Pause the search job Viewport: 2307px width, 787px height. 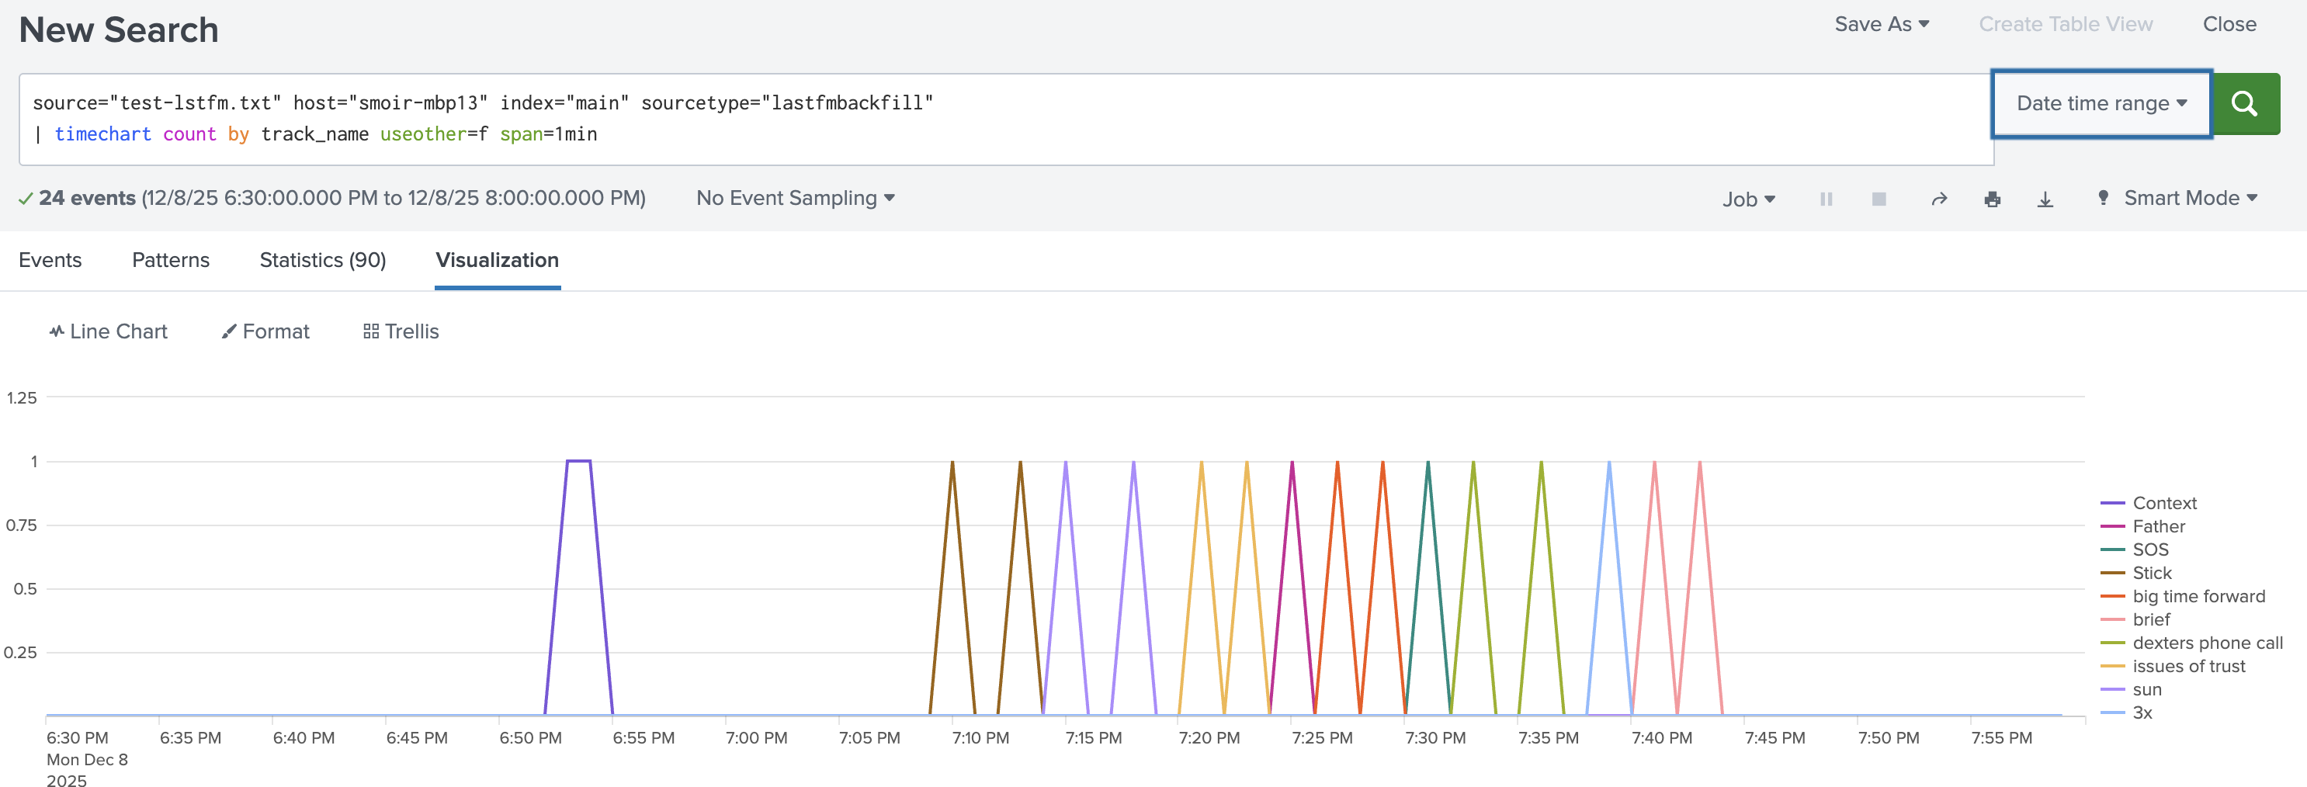point(1826,199)
